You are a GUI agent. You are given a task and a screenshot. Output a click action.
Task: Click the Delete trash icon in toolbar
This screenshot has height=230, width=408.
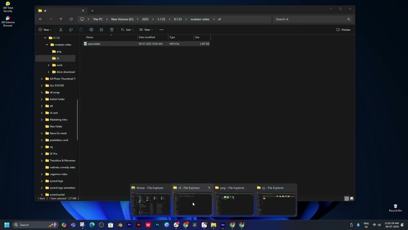click(x=112, y=30)
